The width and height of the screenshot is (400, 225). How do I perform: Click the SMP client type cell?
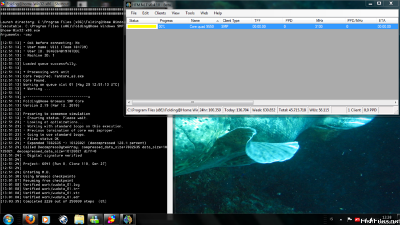click(225, 26)
